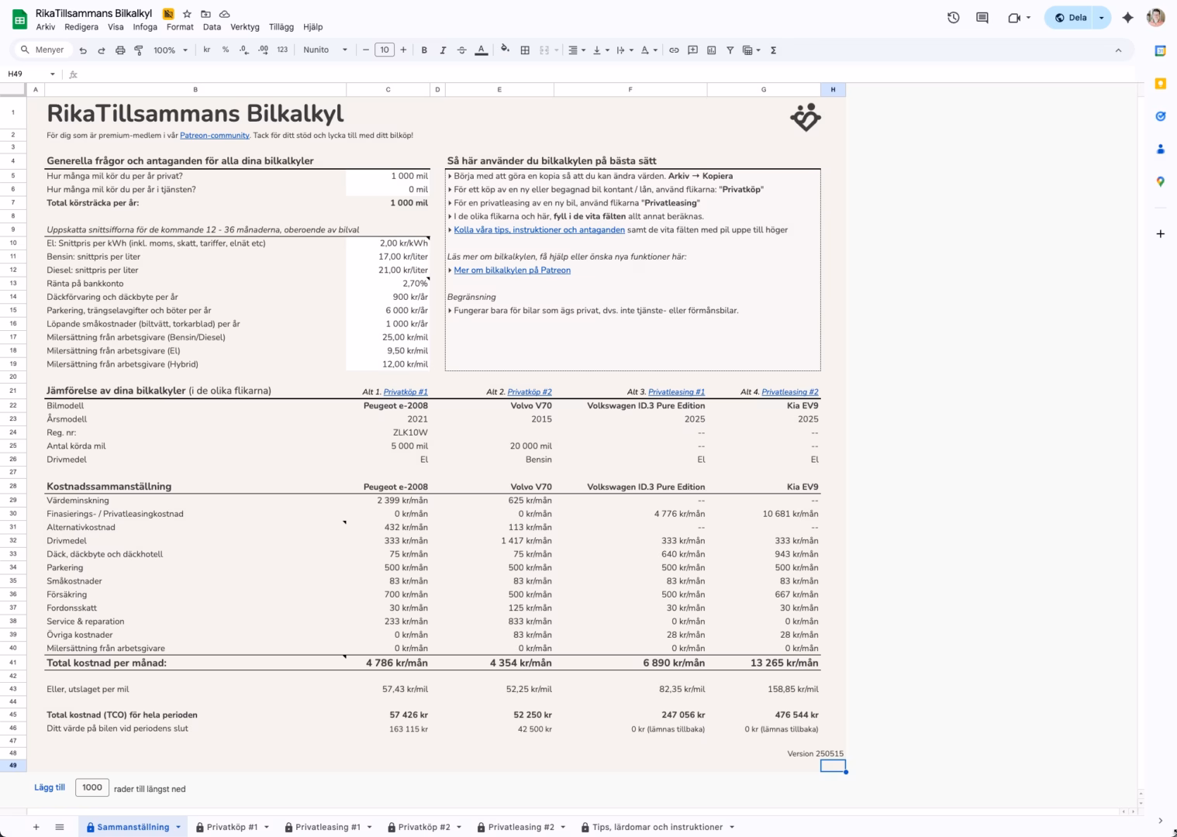Click the Dela share button
Image resolution: width=1177 pixels, height=837 pixels.
click(x=1069, y=17)
